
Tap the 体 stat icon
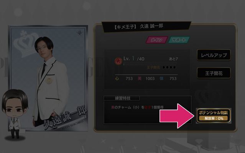pos(161,78)
